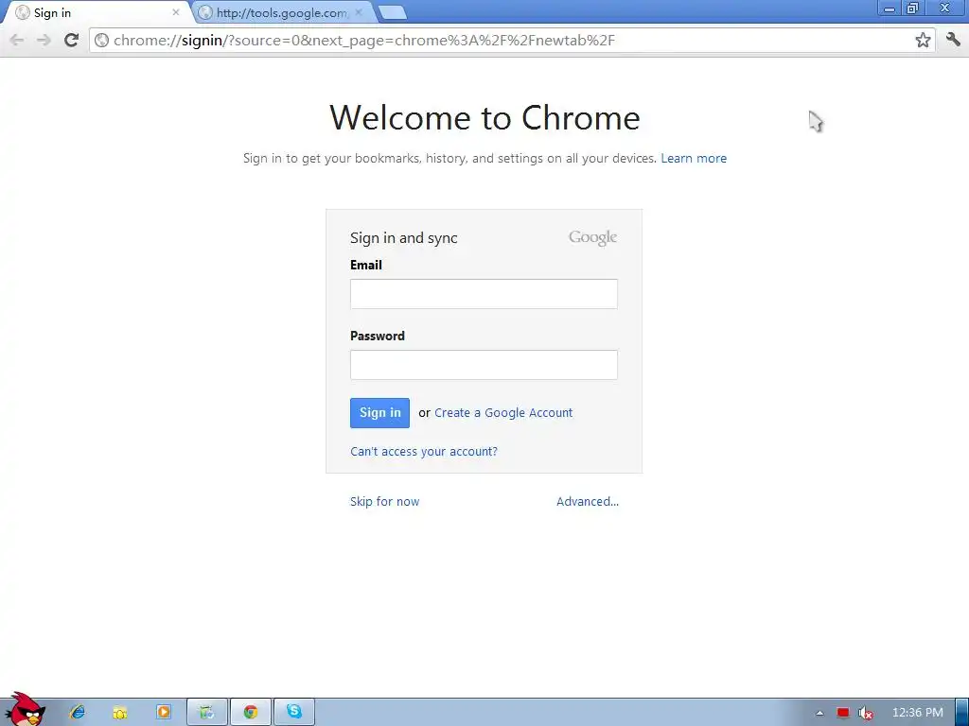969x726 pixels.
Task: Click the browser forward arrow
Action: pyautogui.click(x=44, y=40)
